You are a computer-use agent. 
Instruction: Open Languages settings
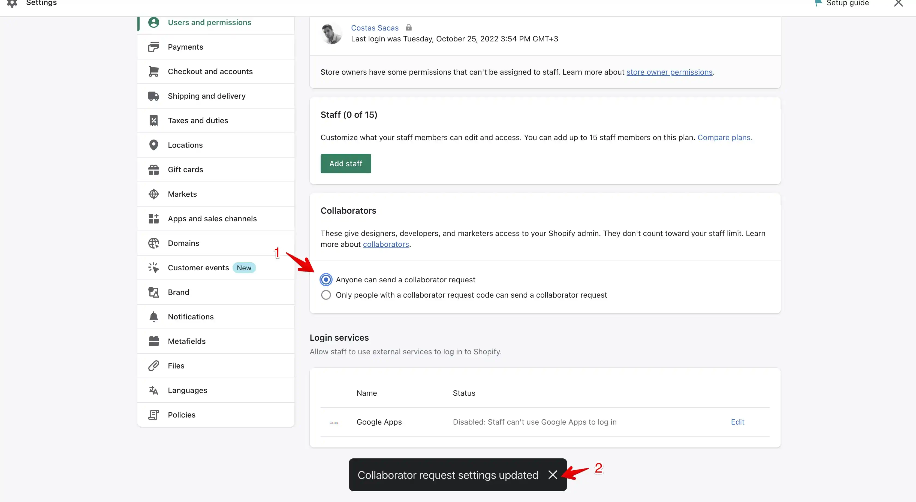[216, 390]
